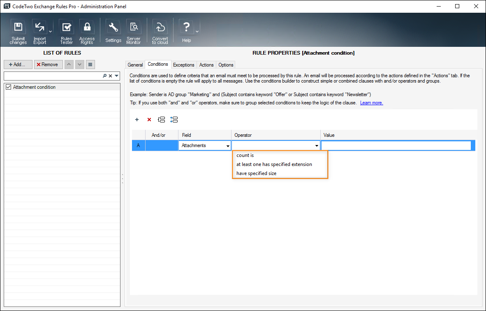The width and height of the screenshot is (486, 311).
Task: Click the Add... rule button
Action: point(18,65)
